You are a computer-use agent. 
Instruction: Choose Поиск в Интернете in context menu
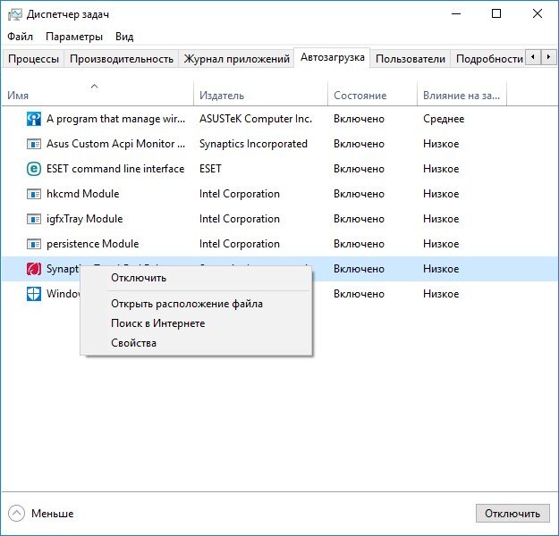click(x=196, y=323)
